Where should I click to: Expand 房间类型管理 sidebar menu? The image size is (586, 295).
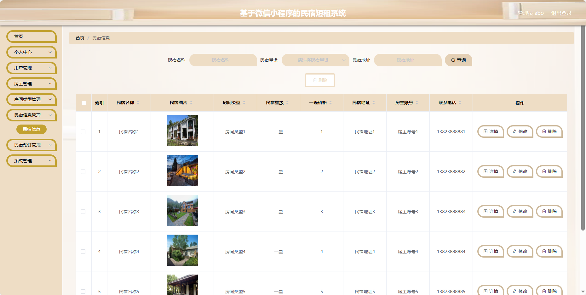point(32,99)
